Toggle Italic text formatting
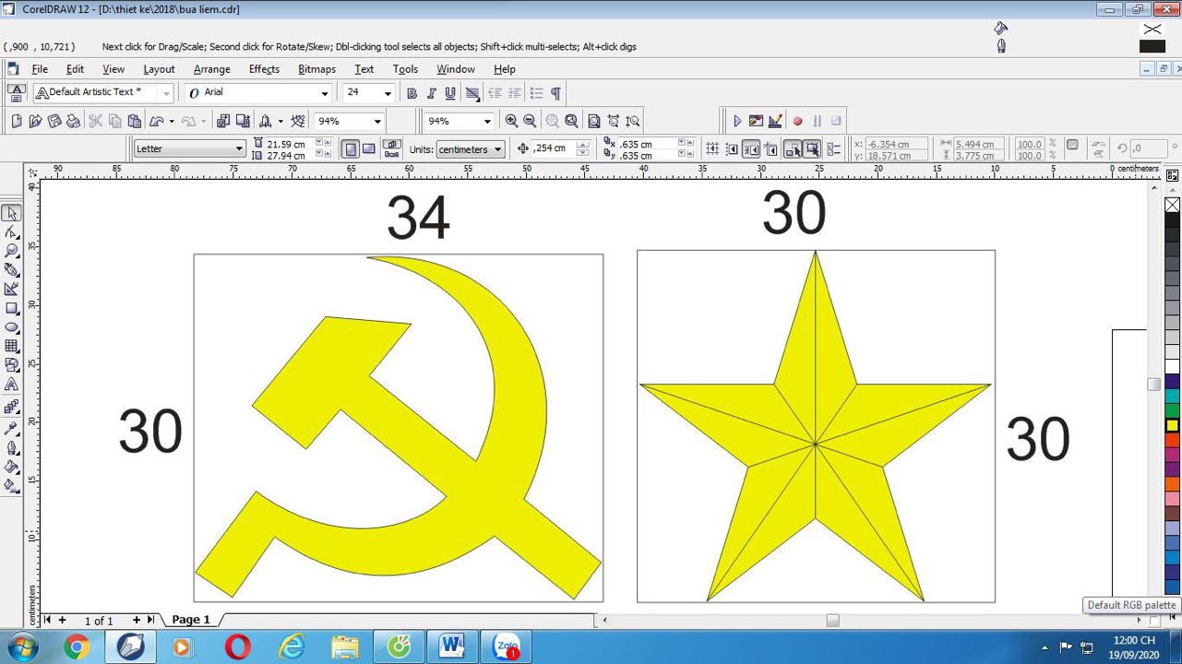The width and height of the screenshot is (1182, 664). (431, 93)
